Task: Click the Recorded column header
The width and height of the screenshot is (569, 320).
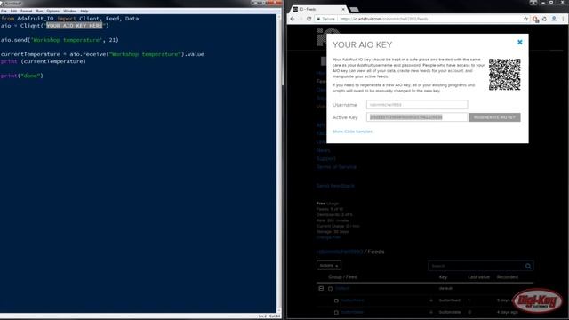Action: click(x=508, y=276)
